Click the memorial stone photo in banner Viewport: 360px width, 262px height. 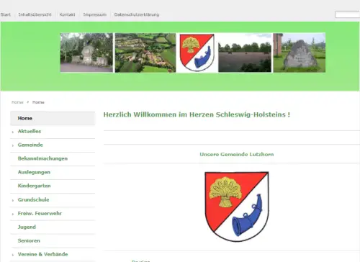pyautogui.click(x=300, y=53)
